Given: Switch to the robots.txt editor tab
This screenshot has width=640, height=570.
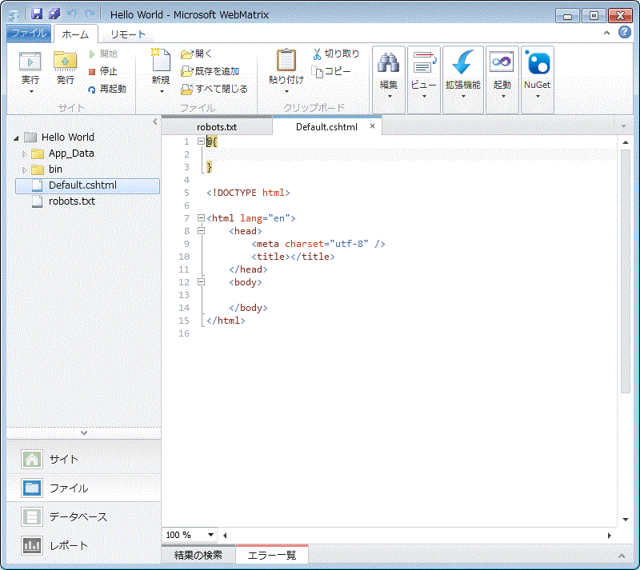Looking at the screenshot, I should (x=217, y=127).
